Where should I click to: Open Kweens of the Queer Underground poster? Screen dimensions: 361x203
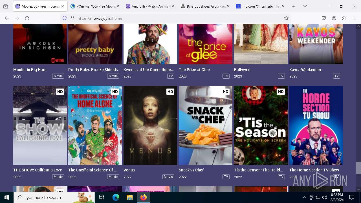click(150, 44)
